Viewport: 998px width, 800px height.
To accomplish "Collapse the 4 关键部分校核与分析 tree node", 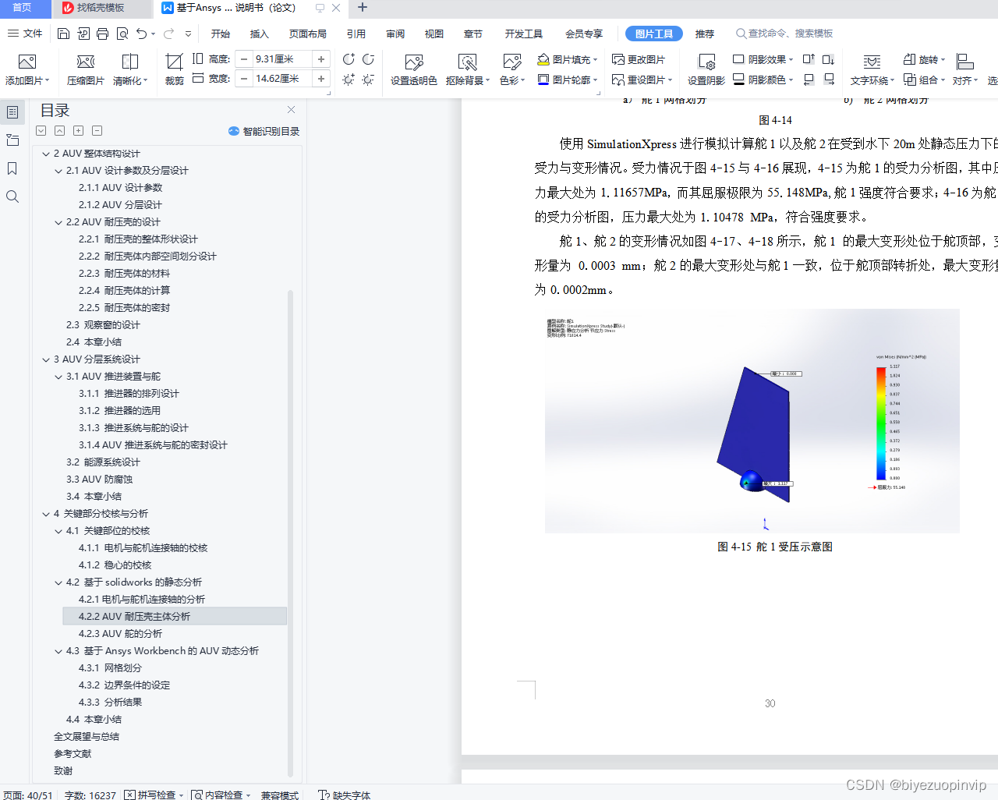I will [x=46, y=513].
